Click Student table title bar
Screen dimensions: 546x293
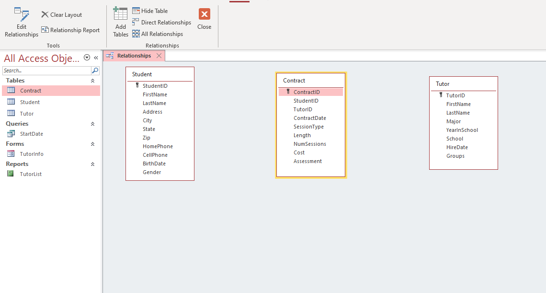click(160, 74)
